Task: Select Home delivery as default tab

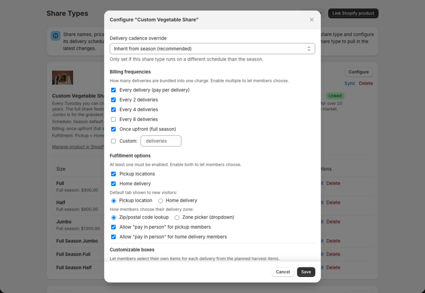Action: [160, 201]
